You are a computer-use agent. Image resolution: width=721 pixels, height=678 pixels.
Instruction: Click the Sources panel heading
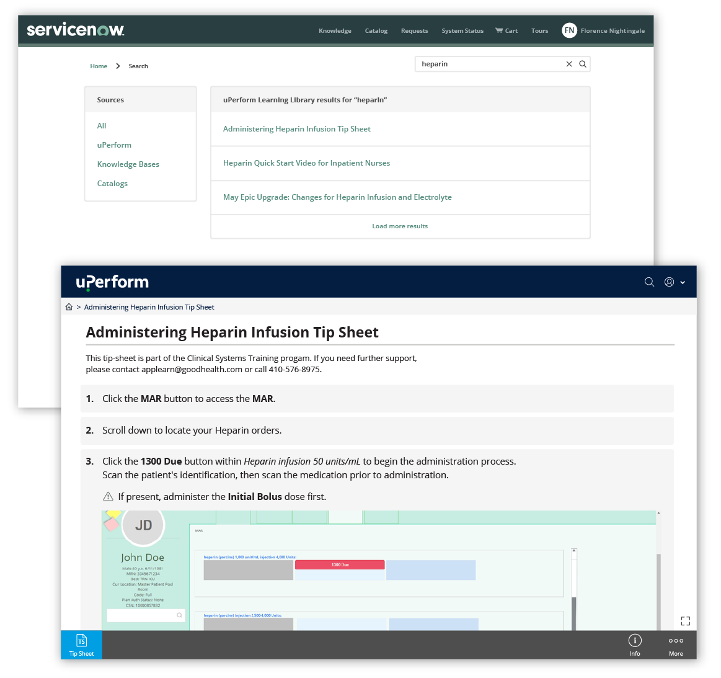click(110, 100)
